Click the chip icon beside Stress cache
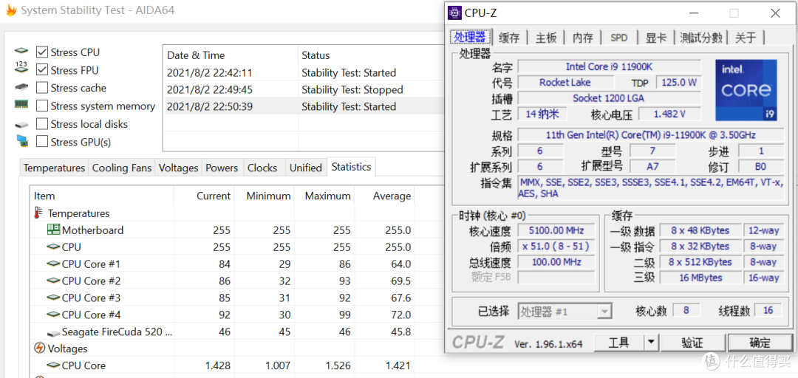 click(21, 86)
